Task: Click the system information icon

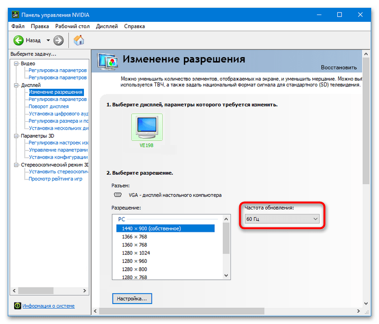Action: tap(17, 306)
